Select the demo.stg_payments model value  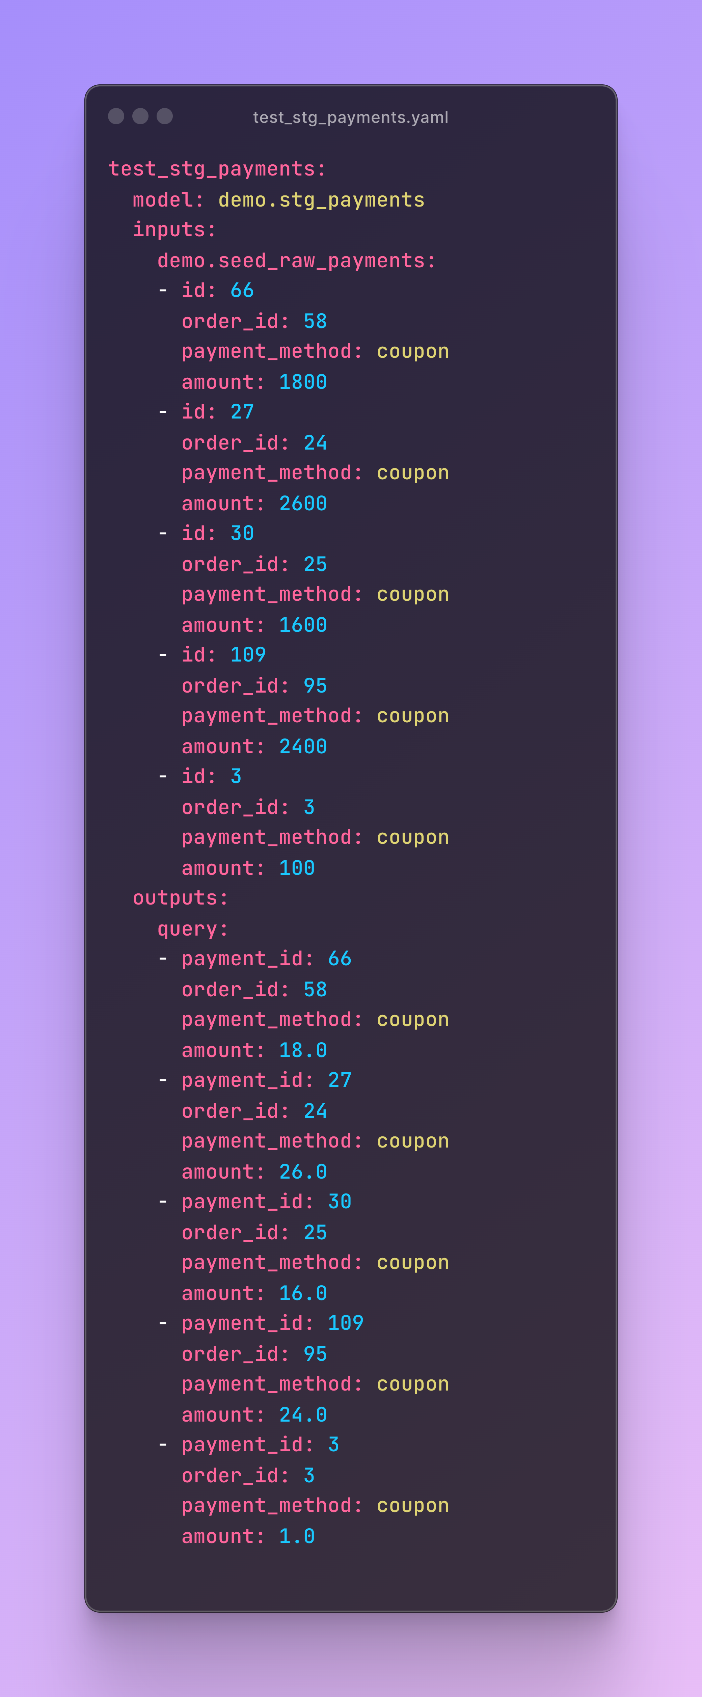click(x=321, y=199)
